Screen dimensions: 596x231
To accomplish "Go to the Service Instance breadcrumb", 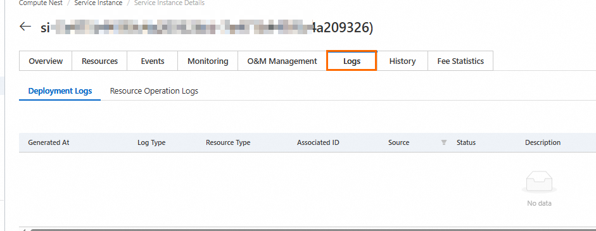I will (98, 3).
